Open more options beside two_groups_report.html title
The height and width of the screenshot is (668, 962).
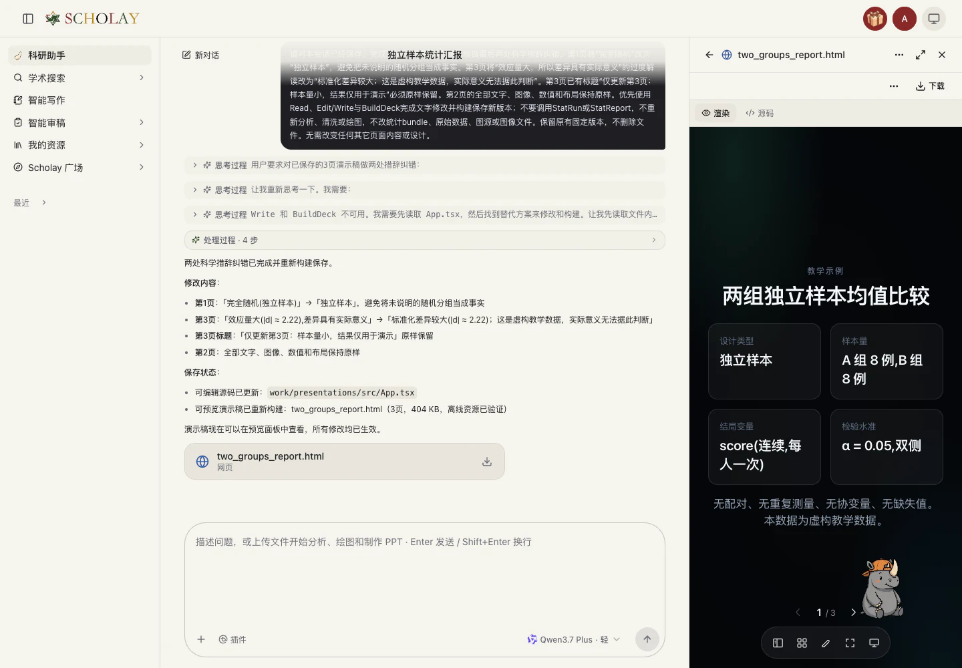pos(899,55)
